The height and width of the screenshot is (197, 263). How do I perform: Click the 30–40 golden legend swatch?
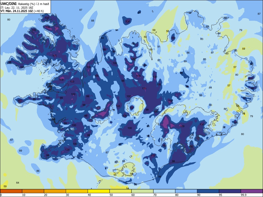point(77,191)
